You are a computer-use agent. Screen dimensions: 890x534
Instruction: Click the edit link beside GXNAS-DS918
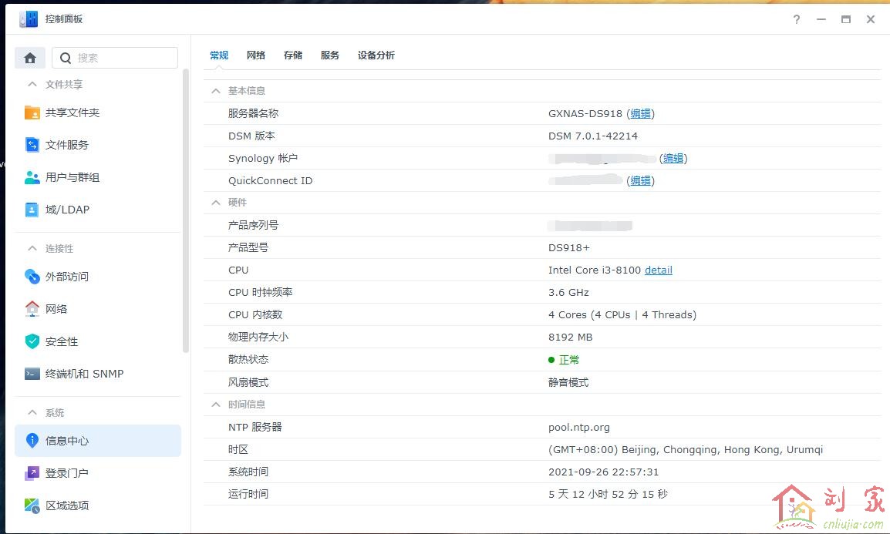point(640,114)
